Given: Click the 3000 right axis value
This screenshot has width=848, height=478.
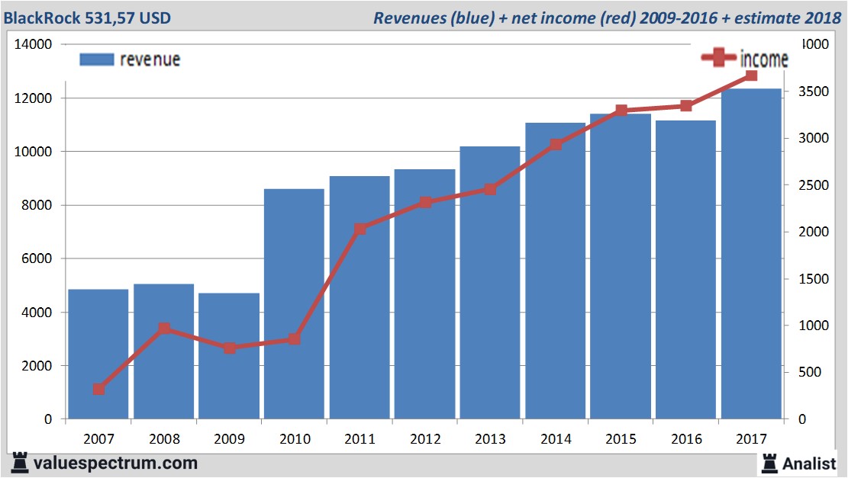Looking at the screenshot, I should [814, 138].
